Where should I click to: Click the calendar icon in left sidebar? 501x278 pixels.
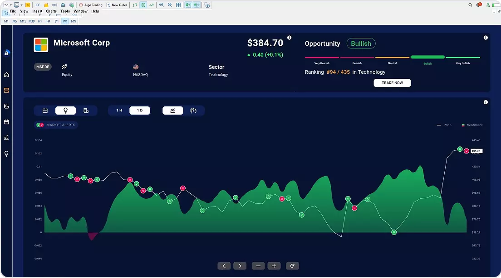[x=6, y=122]
